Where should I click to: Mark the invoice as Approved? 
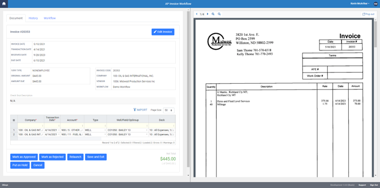coord(24,157)
